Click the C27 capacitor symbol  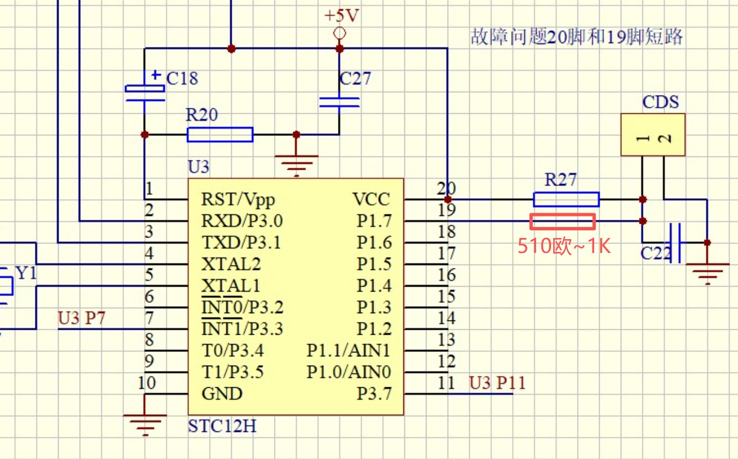(339, 102)
